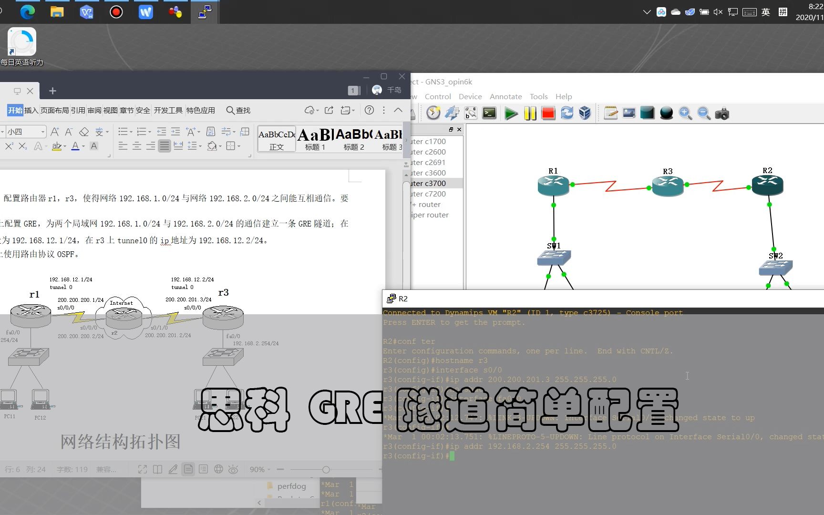Open WPS help question mark icon
Viewport: 824px width, 515px height.
[369, 110]
